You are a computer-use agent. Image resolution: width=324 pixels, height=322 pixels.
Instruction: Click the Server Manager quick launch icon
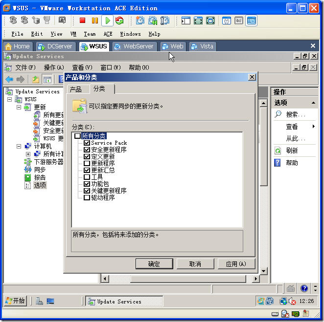coord(39,301)
